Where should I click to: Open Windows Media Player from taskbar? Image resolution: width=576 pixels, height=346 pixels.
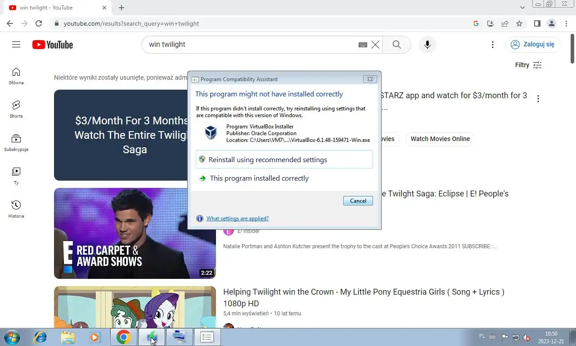(95, 337)
